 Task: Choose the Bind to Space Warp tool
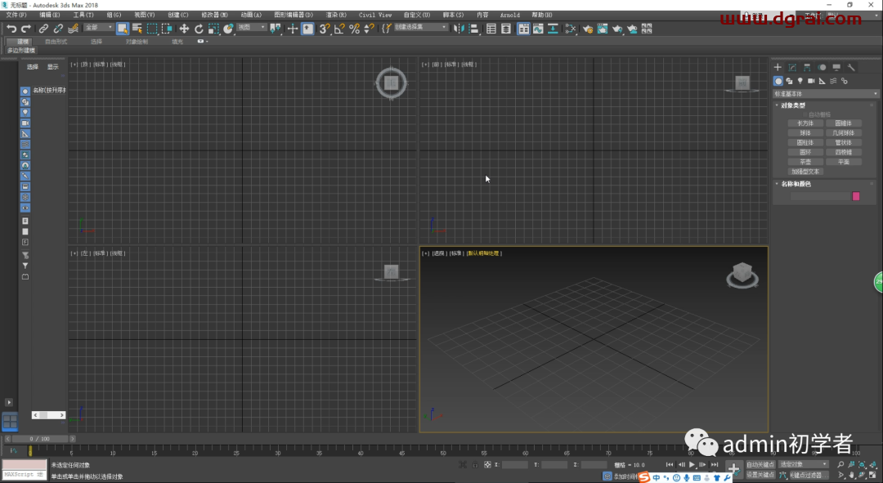tap(74, 28)
